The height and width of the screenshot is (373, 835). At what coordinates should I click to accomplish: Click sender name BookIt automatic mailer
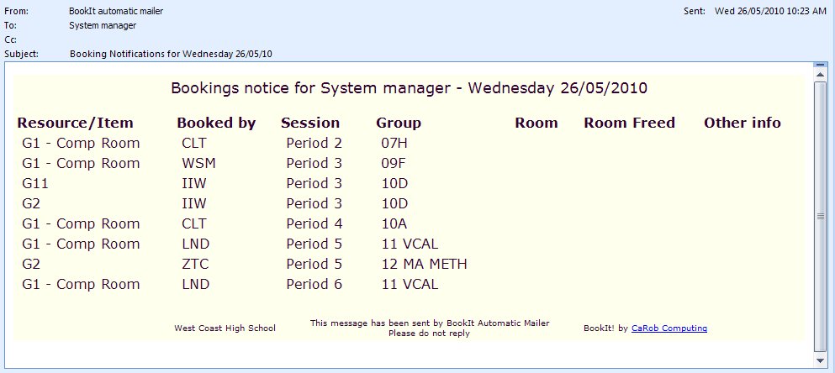116,11
